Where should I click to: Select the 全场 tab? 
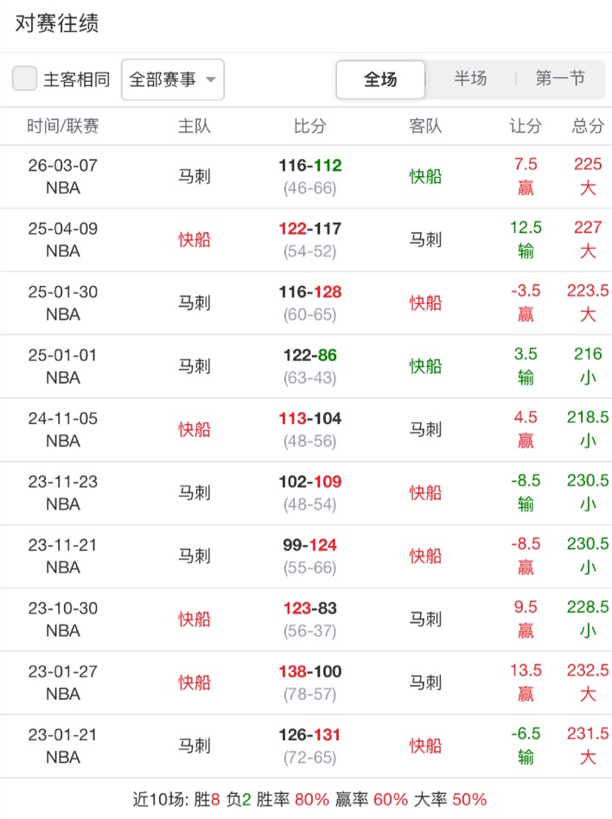(380, 79)
